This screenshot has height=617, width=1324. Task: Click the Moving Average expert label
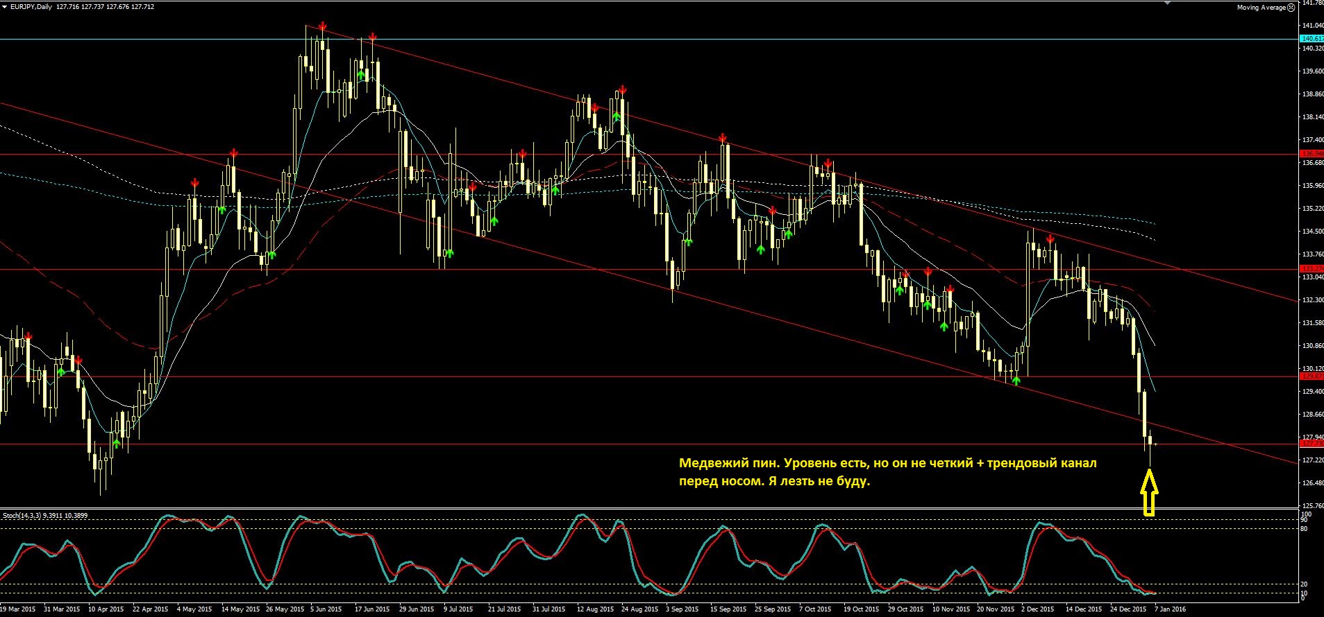1261,8
